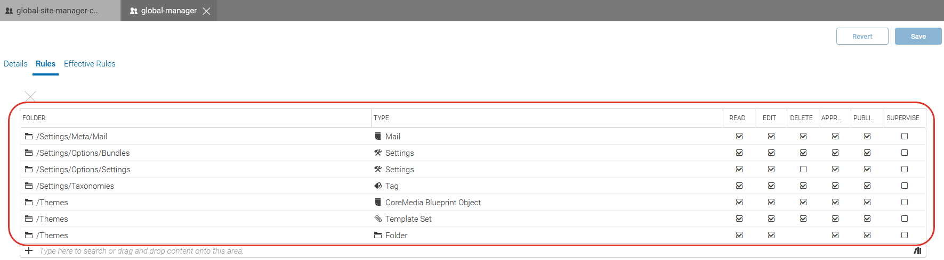Click the plus icon in search row

coord(29,250)
